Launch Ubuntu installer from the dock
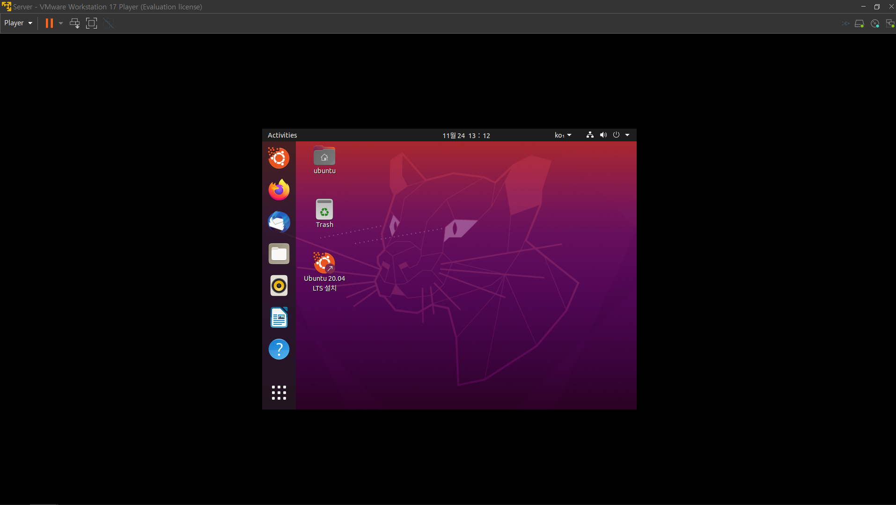 pos(279,158)
